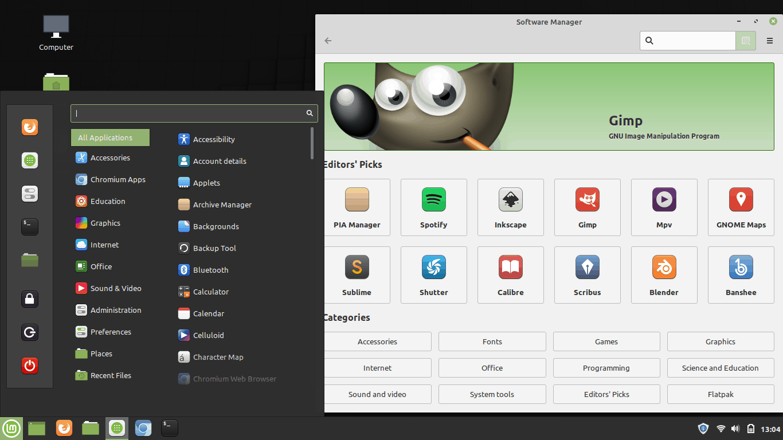Screen dimensions: 783x440
Task: Click the back arrow in Software Manager
Action: click(328, 41)
